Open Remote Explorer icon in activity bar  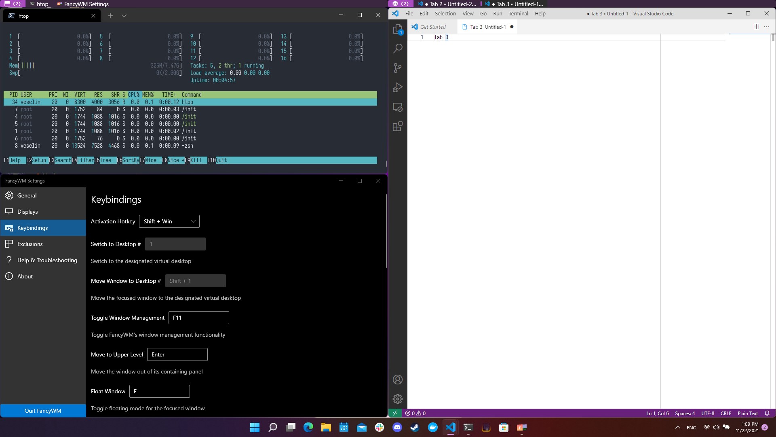[x=398, y=107]
